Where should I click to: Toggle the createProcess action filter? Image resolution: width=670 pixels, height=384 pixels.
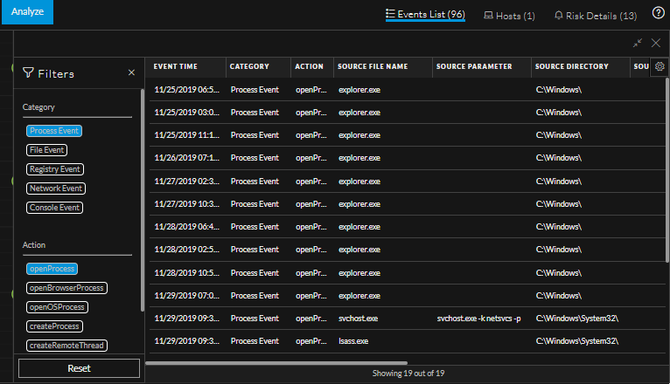click(55, 326)
